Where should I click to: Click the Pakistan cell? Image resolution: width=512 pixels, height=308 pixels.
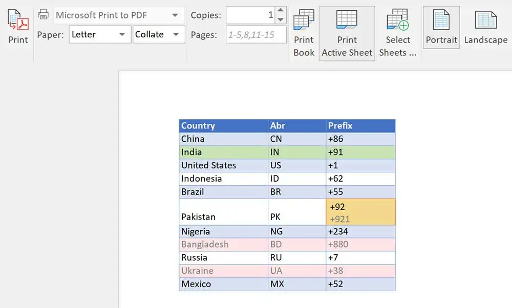point(224,212)
